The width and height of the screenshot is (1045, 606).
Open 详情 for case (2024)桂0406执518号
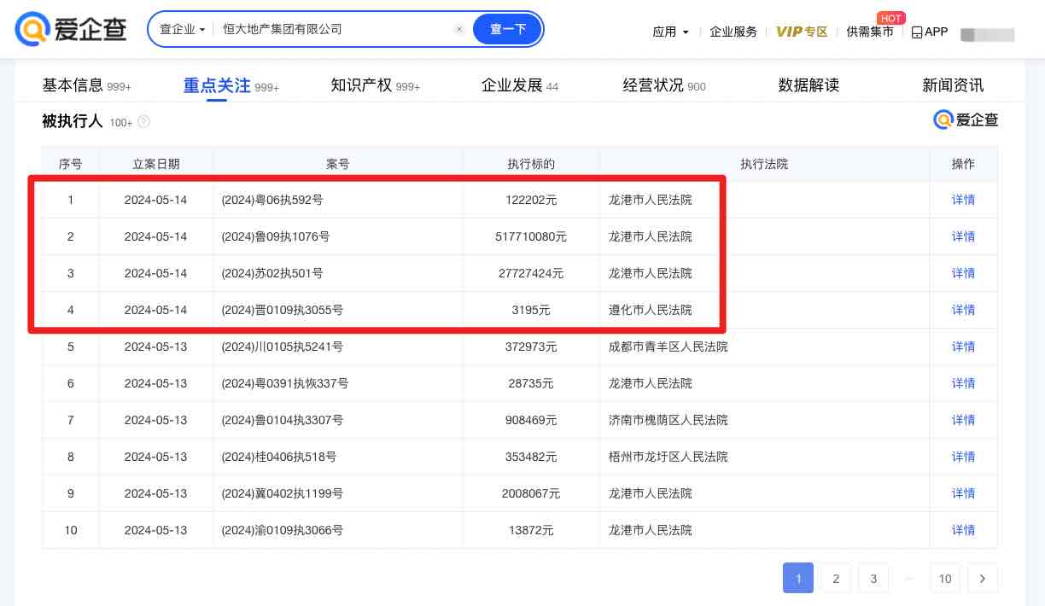point(963,457)
